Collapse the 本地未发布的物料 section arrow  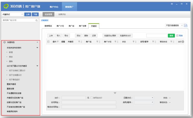click(37, 48)
